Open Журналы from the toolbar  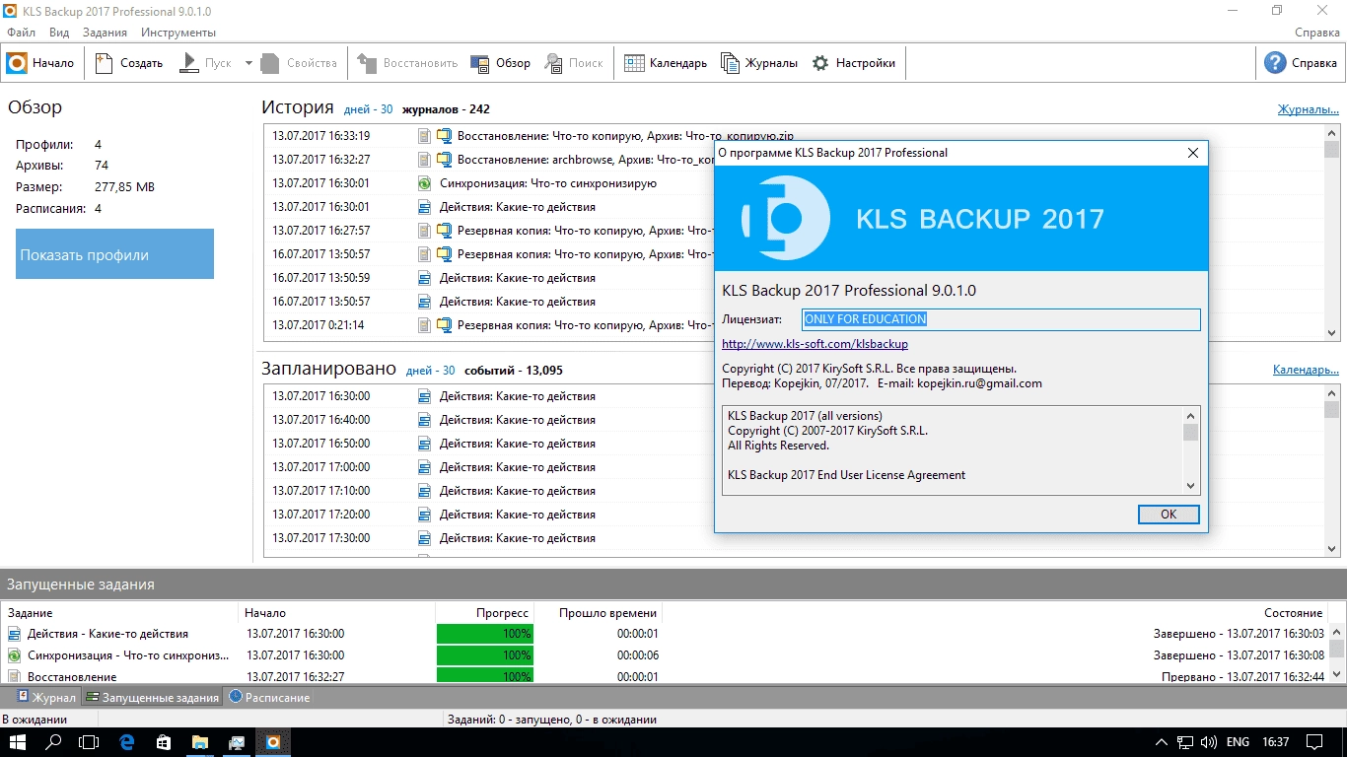pos(758,63)
